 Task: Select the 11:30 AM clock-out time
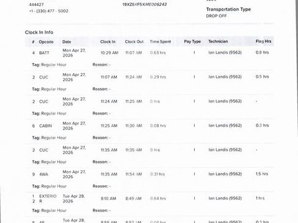[x=134, y=126]
